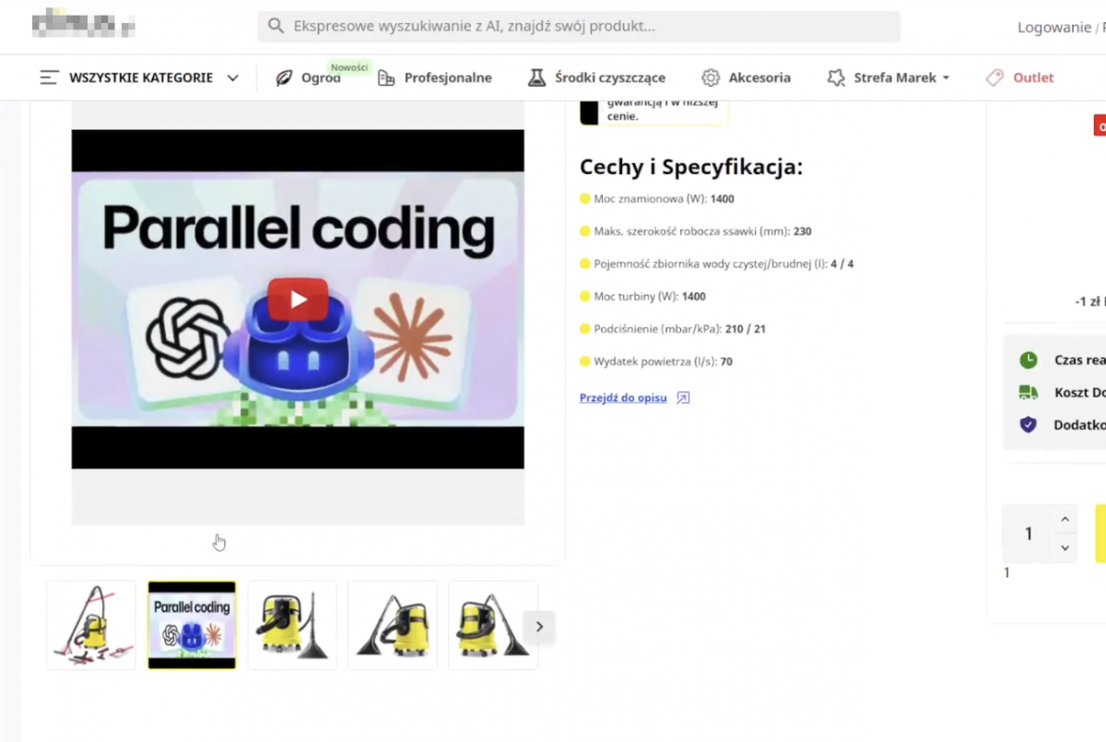Click the flask icon for Środki czyszczące

click(536, 78)
